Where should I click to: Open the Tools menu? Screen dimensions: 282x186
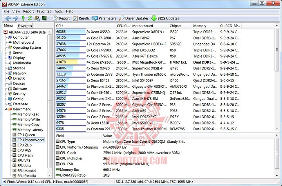[x=58, y=11]
